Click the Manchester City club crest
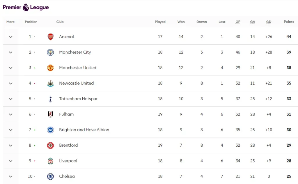Viewport: 298px width, 184px height. click(50, 52)
